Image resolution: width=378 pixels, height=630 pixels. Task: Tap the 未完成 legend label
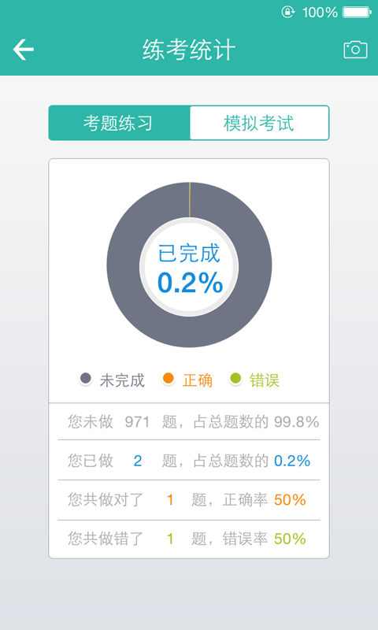[x=122, y=380]
